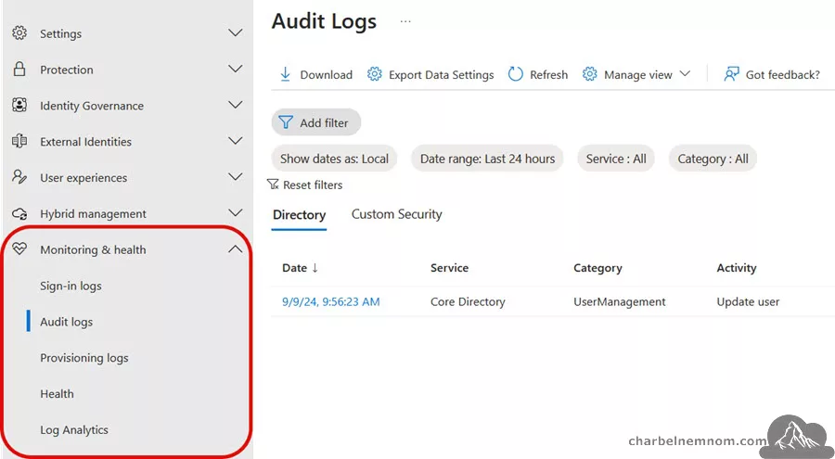Select Audit logs in the sidebar
Viewport: 835px width, 459px height.
66,322
